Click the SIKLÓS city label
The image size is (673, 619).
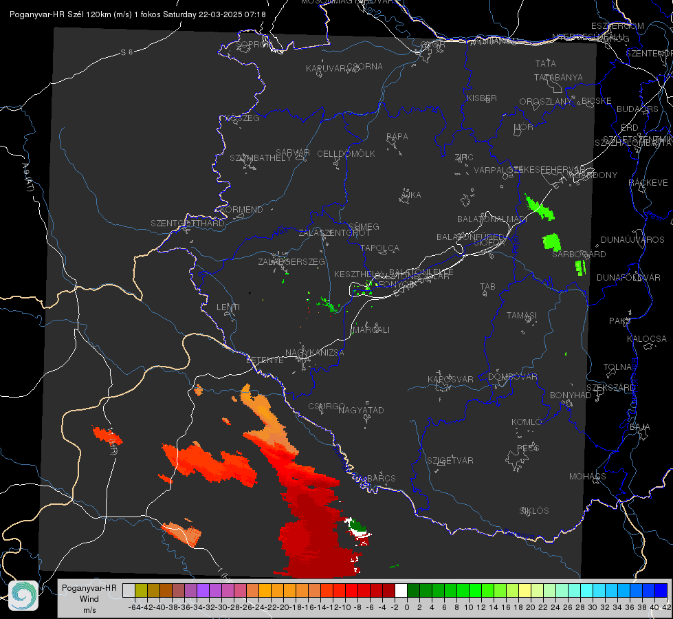[x=534, y=511]
